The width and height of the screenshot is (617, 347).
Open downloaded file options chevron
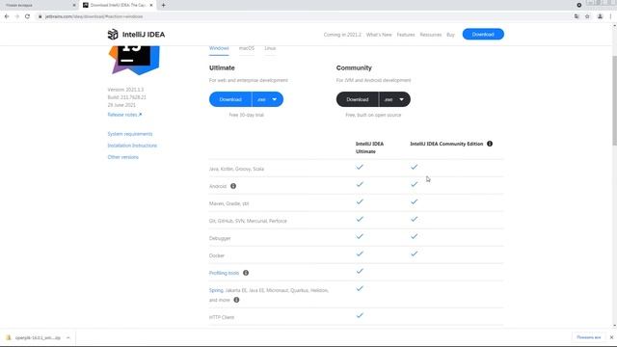68,337
